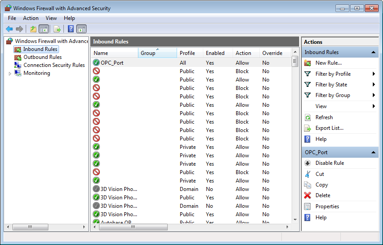Click the Filter by Profile funnel icon
The image size is (383, 245).
308,74
